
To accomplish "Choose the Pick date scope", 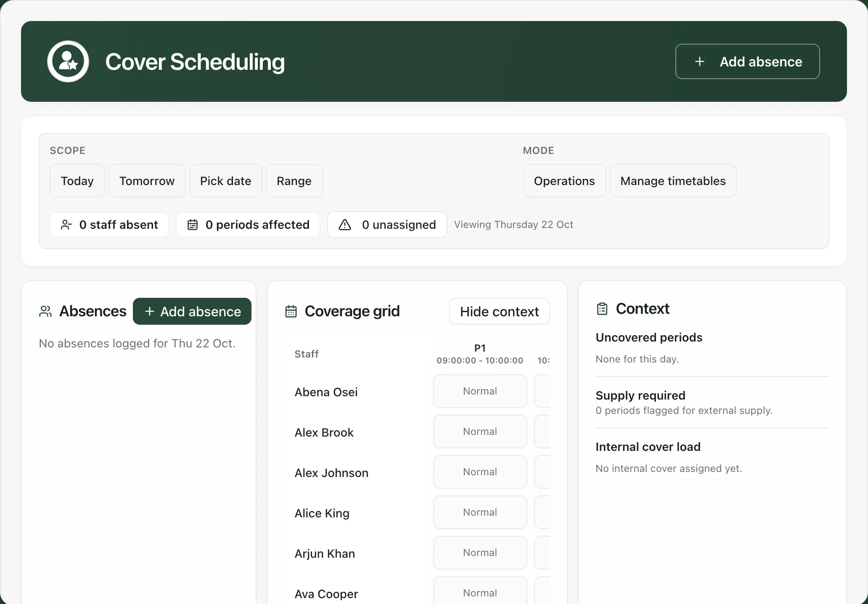I will 225,181.
